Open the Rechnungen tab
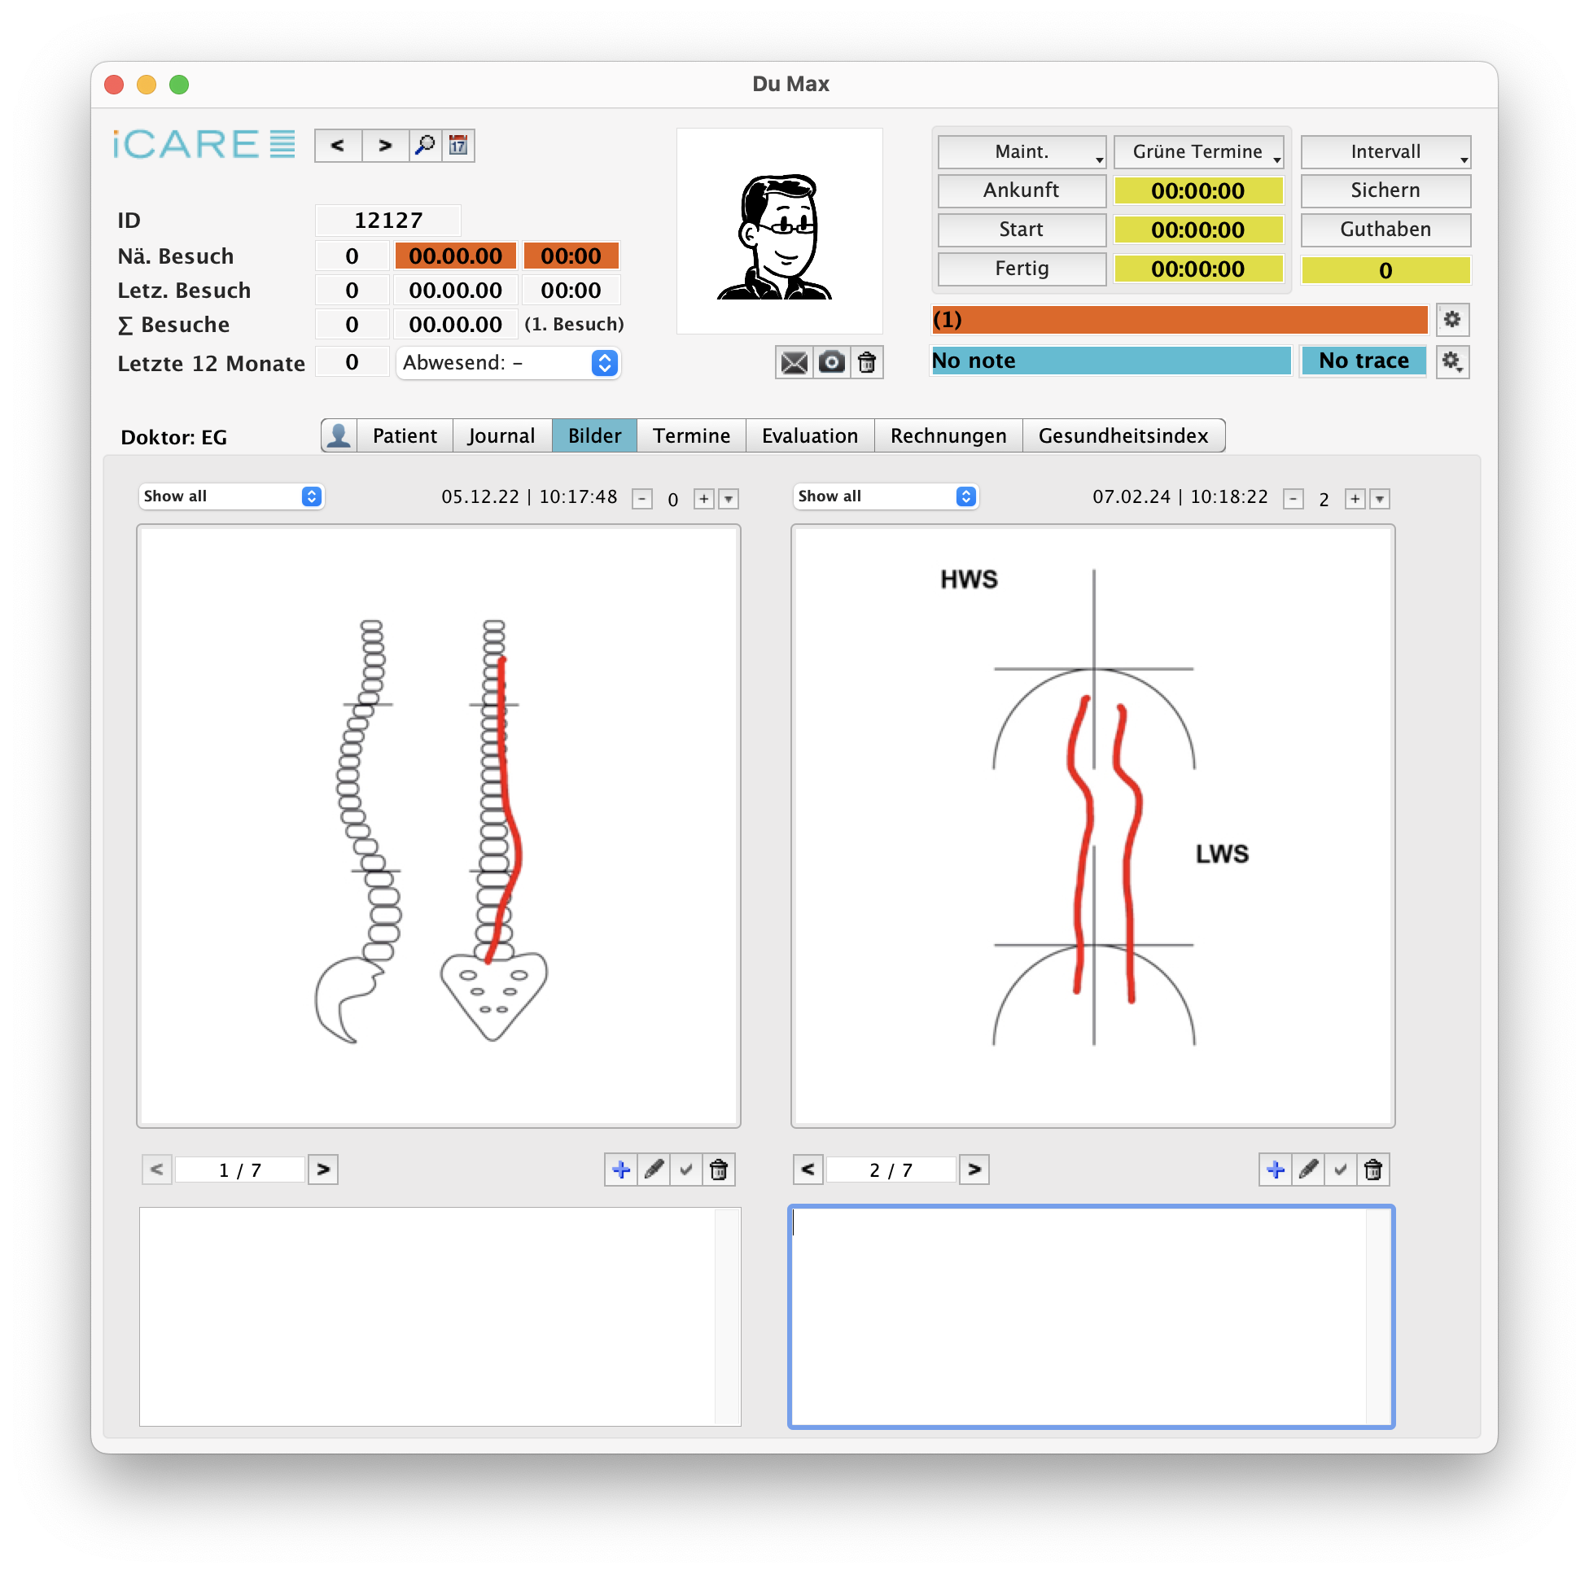 948,436
